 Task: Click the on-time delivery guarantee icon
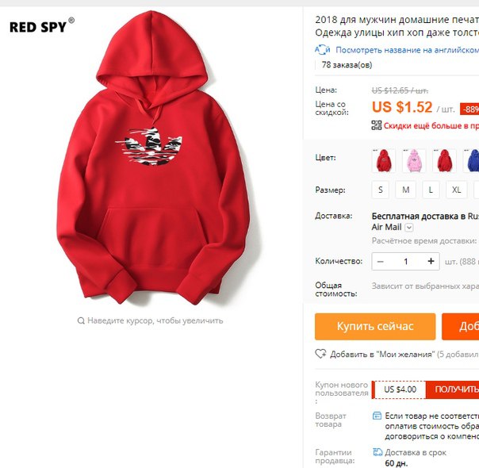[377, 452]
